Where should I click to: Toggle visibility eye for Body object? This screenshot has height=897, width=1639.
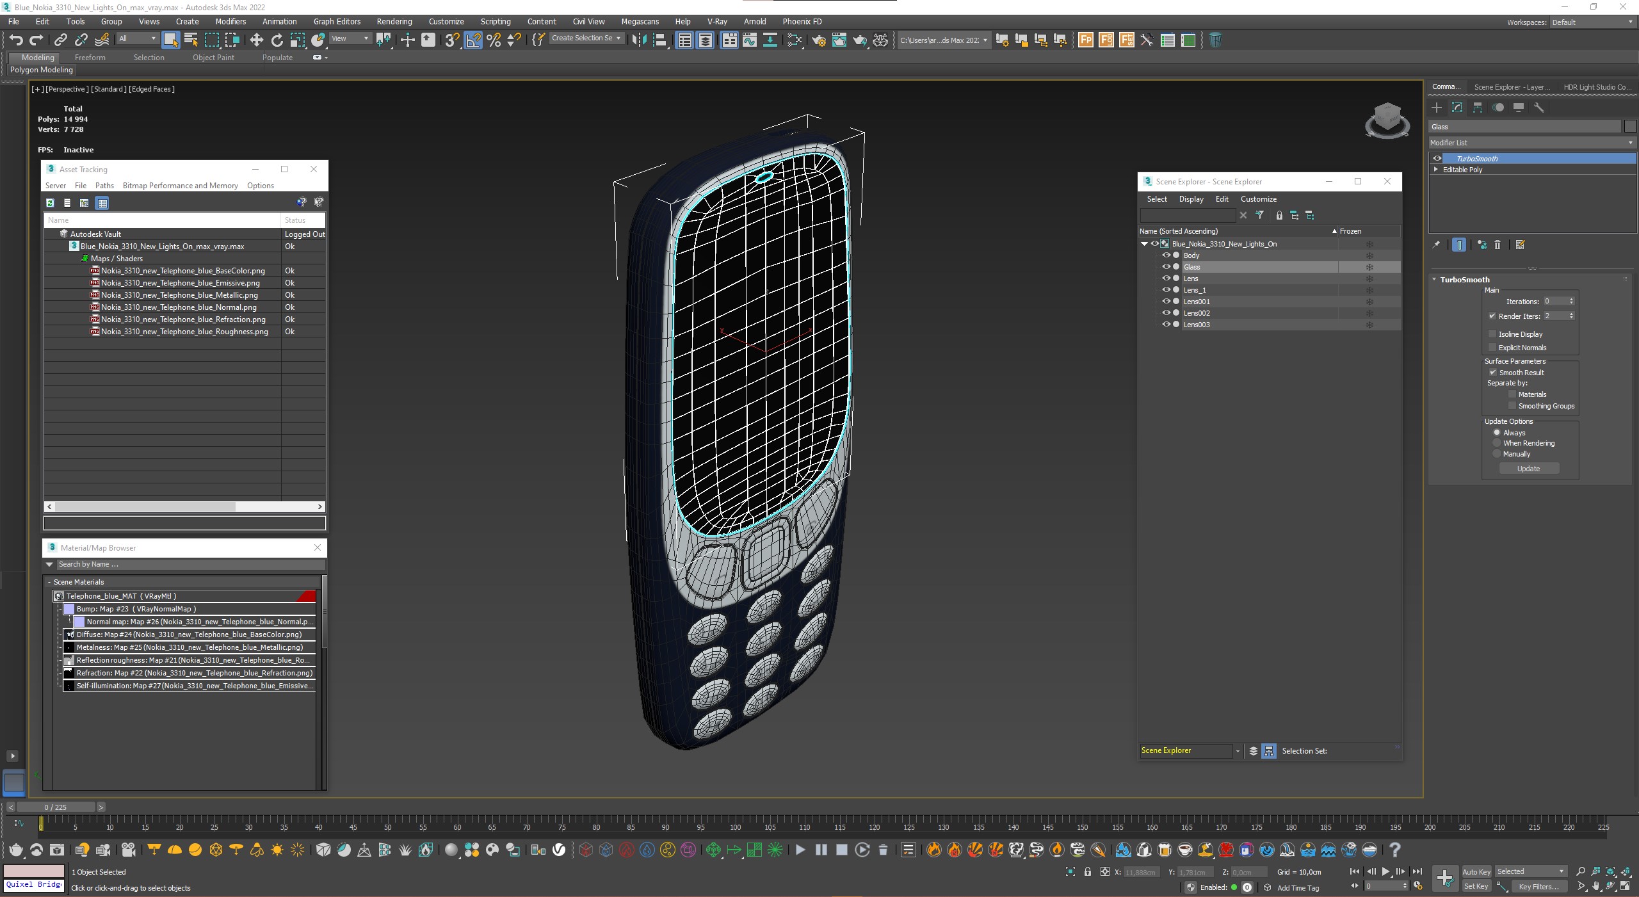point(1166,255)
